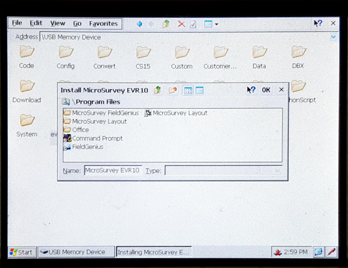Click the help question icon in Install dialog
This screenshot has height=268, width=348.
pos(251,90)
